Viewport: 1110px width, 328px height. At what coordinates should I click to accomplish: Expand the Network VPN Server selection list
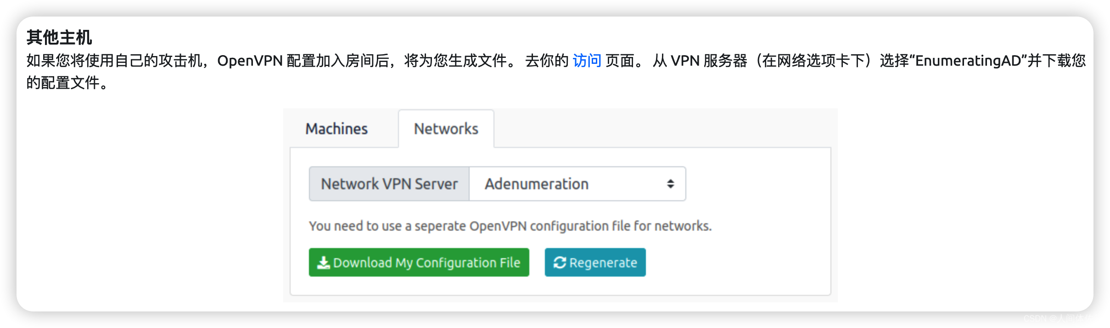point(576,184)
